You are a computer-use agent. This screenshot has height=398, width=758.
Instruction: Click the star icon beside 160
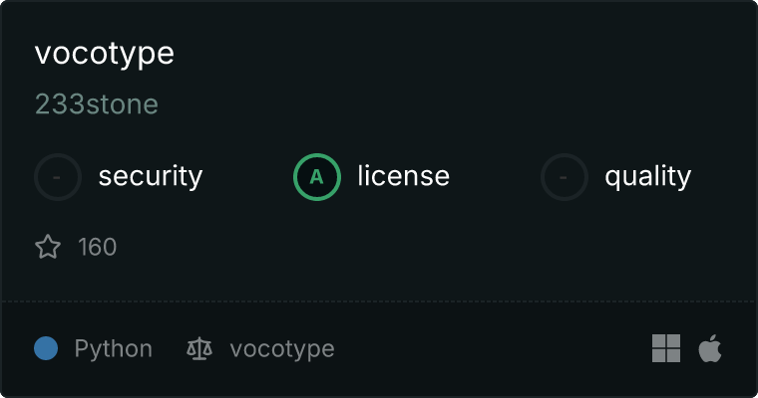tap(48, 247)
